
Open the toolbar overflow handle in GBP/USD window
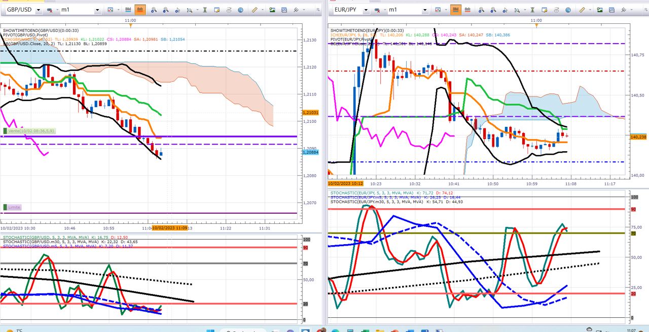pos(317,10)
